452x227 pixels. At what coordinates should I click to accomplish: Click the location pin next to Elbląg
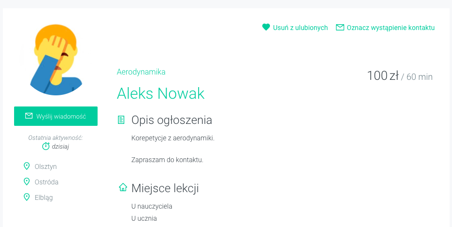click(27, 197)
